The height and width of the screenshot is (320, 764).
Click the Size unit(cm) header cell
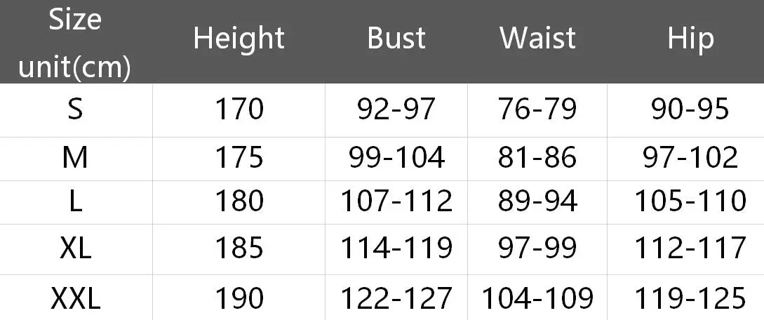coord(74,44)
